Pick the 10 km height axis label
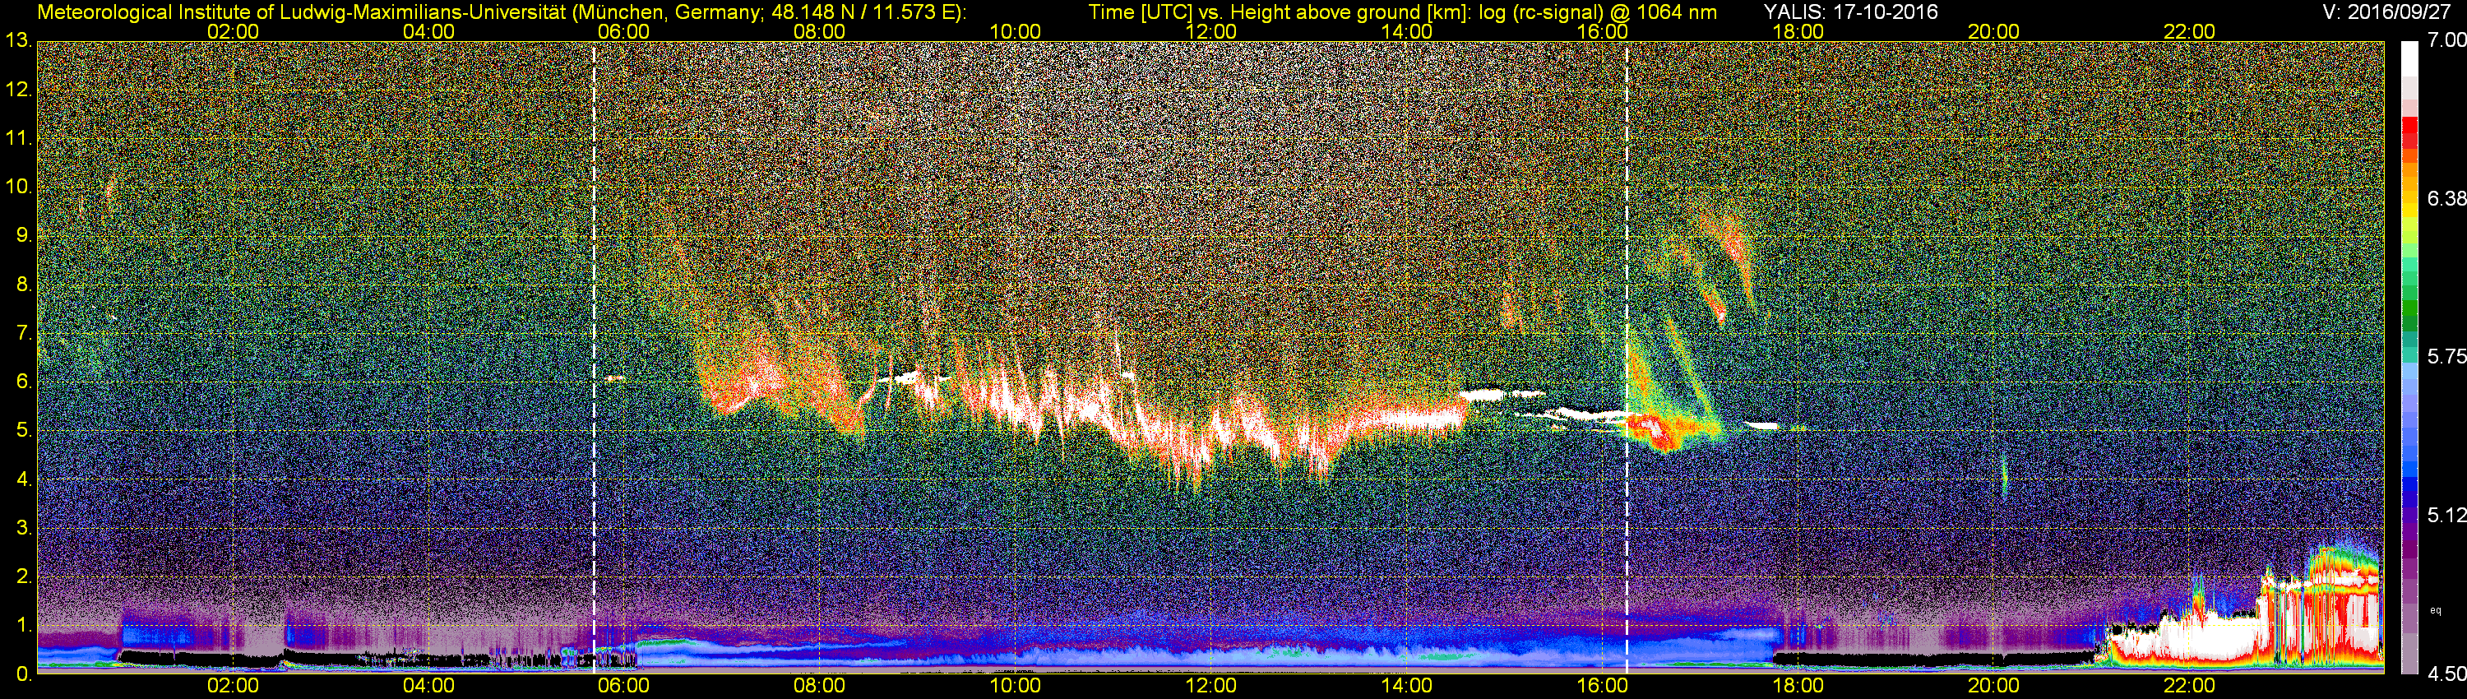 tap(18, 187)
